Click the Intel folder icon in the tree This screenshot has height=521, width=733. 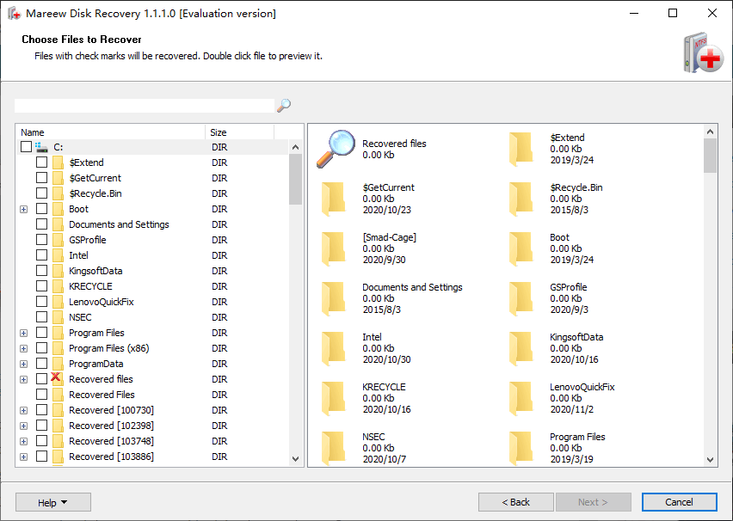58,255
